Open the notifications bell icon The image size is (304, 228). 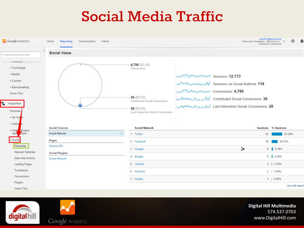tap(302, 41)
